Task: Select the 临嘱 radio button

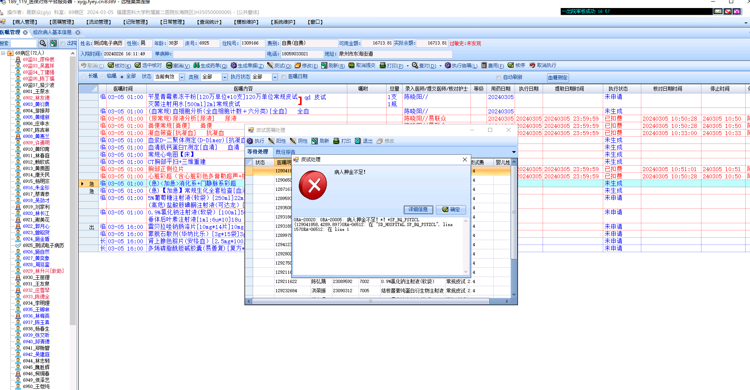Action: click(x=103, y=77)
